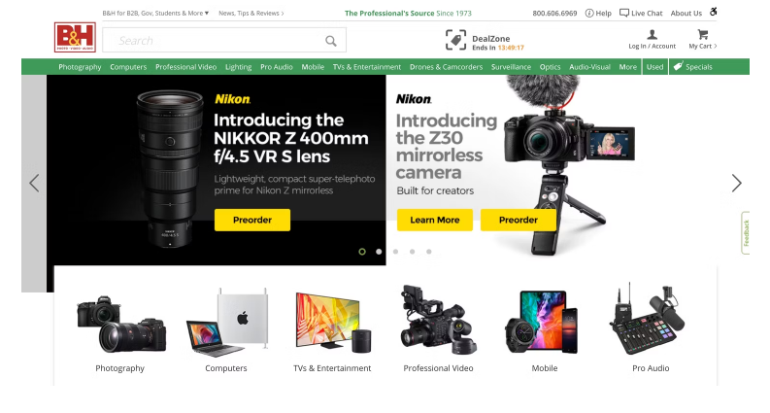Open the Computers menu
The height and width of the screenshot is (413, 770).
click(x=128, y=67)
